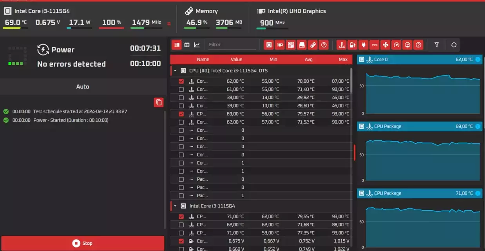Toggle the motherboard sensor filter
485x251 pixels.
tap(291, 45)
